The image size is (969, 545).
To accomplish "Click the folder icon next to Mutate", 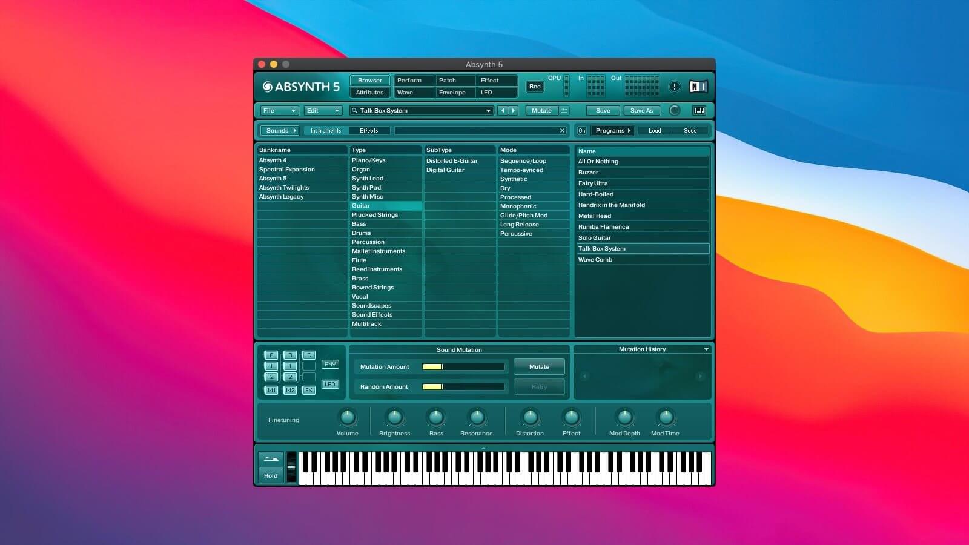I will (563, 110).
